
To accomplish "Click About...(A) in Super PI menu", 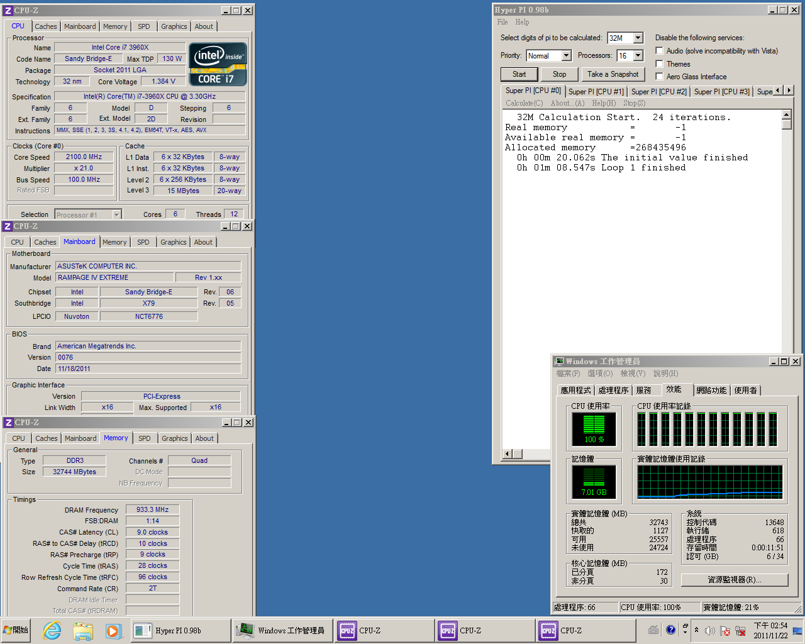I will 567,103.
